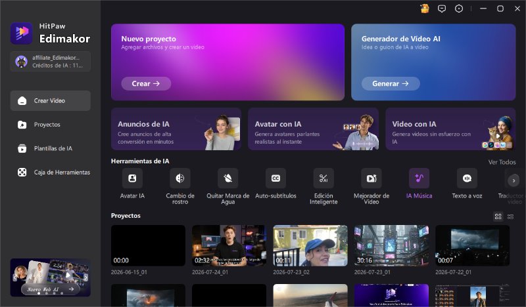This screenshot has width=526, height=307.
Task: Open Caja de Herramientas in sidebar
Action: 51,173
